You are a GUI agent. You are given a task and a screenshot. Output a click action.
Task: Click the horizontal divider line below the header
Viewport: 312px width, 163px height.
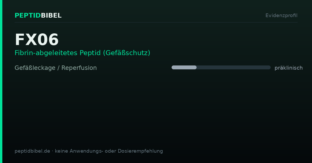(156, 22)
